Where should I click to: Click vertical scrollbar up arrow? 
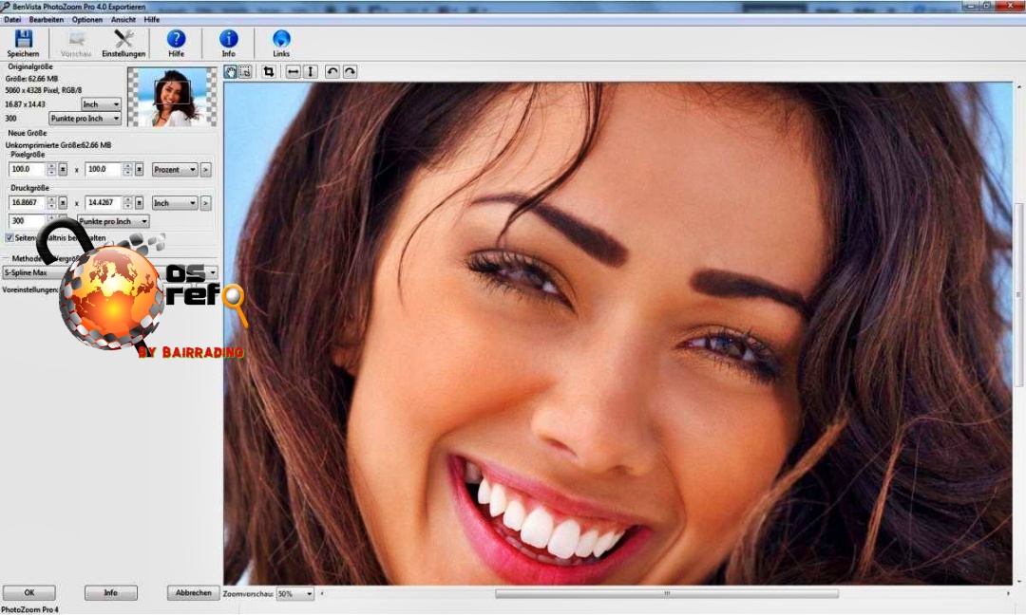[1019, 87]
